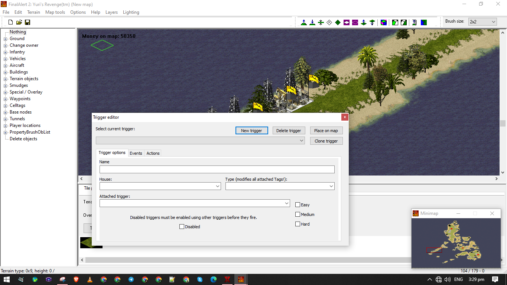Click the Open map folder icon
This screenshot has height=285, width=507.
19,22
